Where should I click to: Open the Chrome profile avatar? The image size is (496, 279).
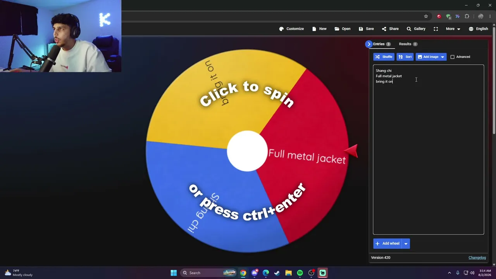[x=480, y=16]
